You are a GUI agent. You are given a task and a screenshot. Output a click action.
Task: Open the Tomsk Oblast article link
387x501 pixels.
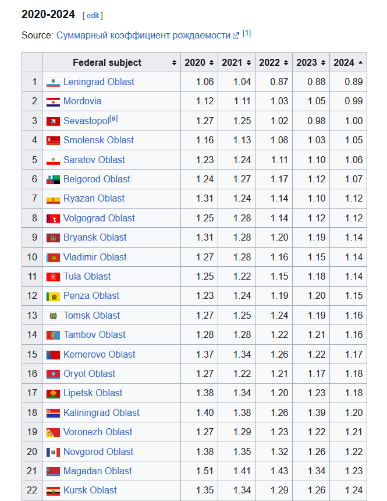tap(91, 315)
